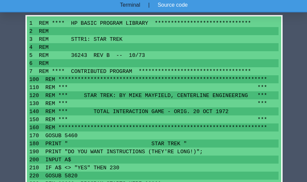This screenshot has height=182, width=307.
Task: Select line 180 PRINT STAR TREK
Action: pyautogui.click(x=154, y=144)
